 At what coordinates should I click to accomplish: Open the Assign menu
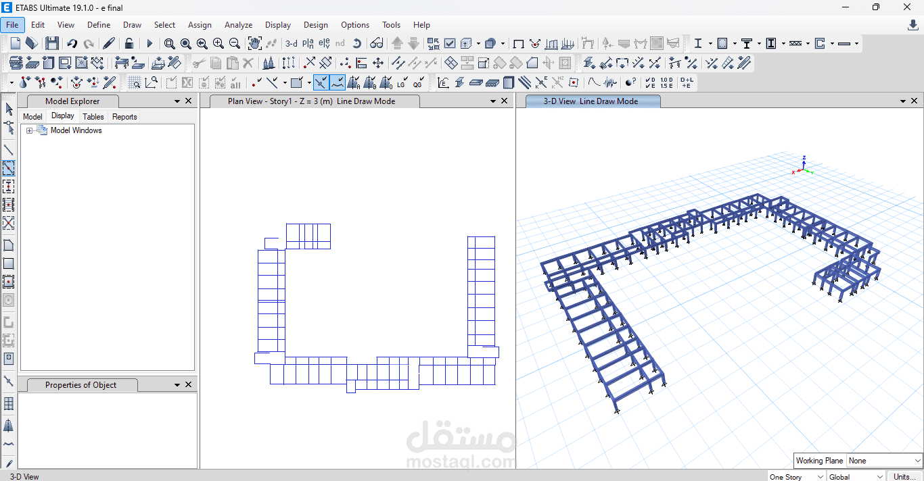(x=200, y=25)
